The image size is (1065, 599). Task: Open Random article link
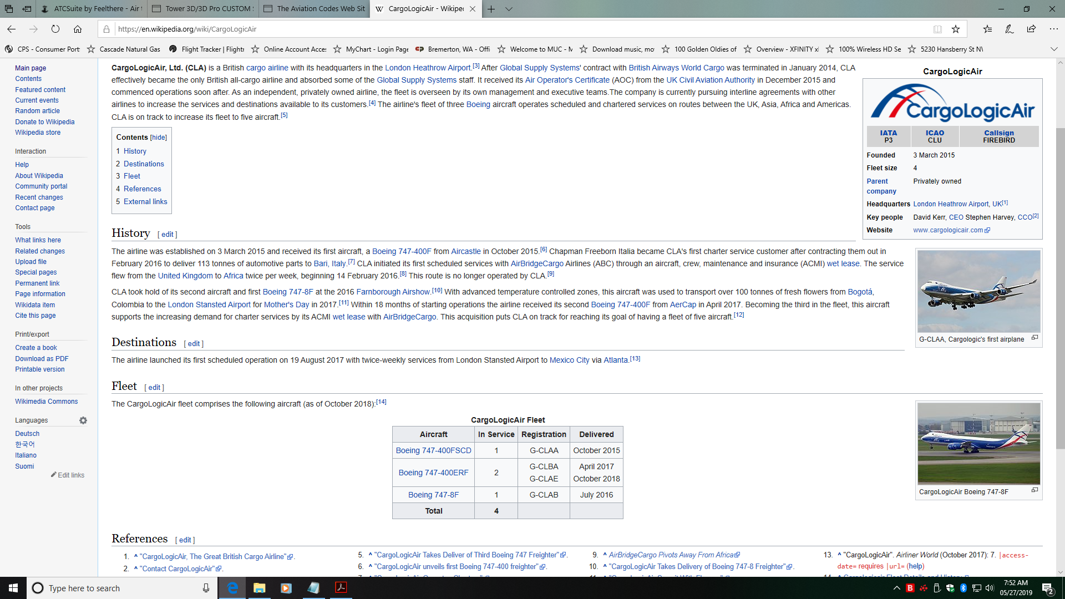click(37, 111)
